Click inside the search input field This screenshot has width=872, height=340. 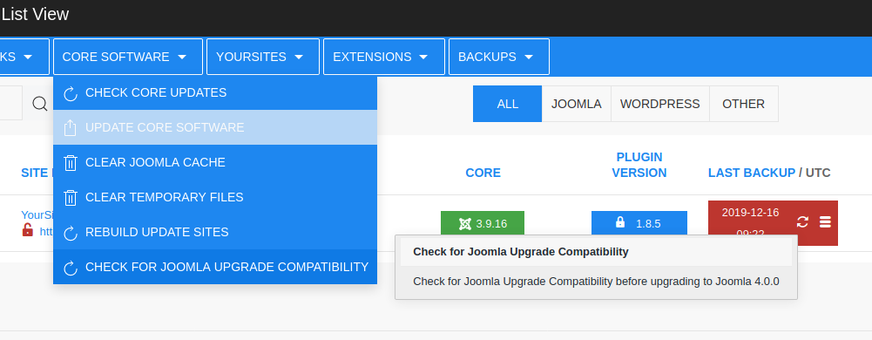[11, 103]
